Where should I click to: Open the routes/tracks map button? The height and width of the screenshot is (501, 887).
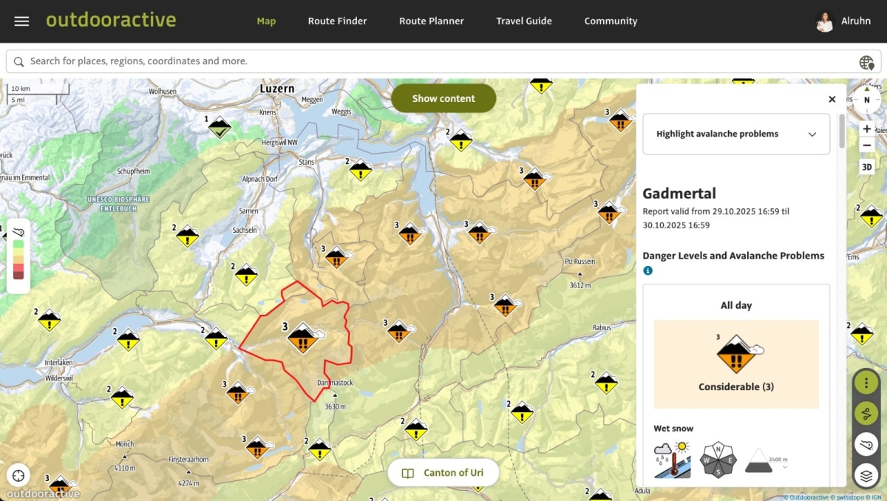click(x=866, y=413)
